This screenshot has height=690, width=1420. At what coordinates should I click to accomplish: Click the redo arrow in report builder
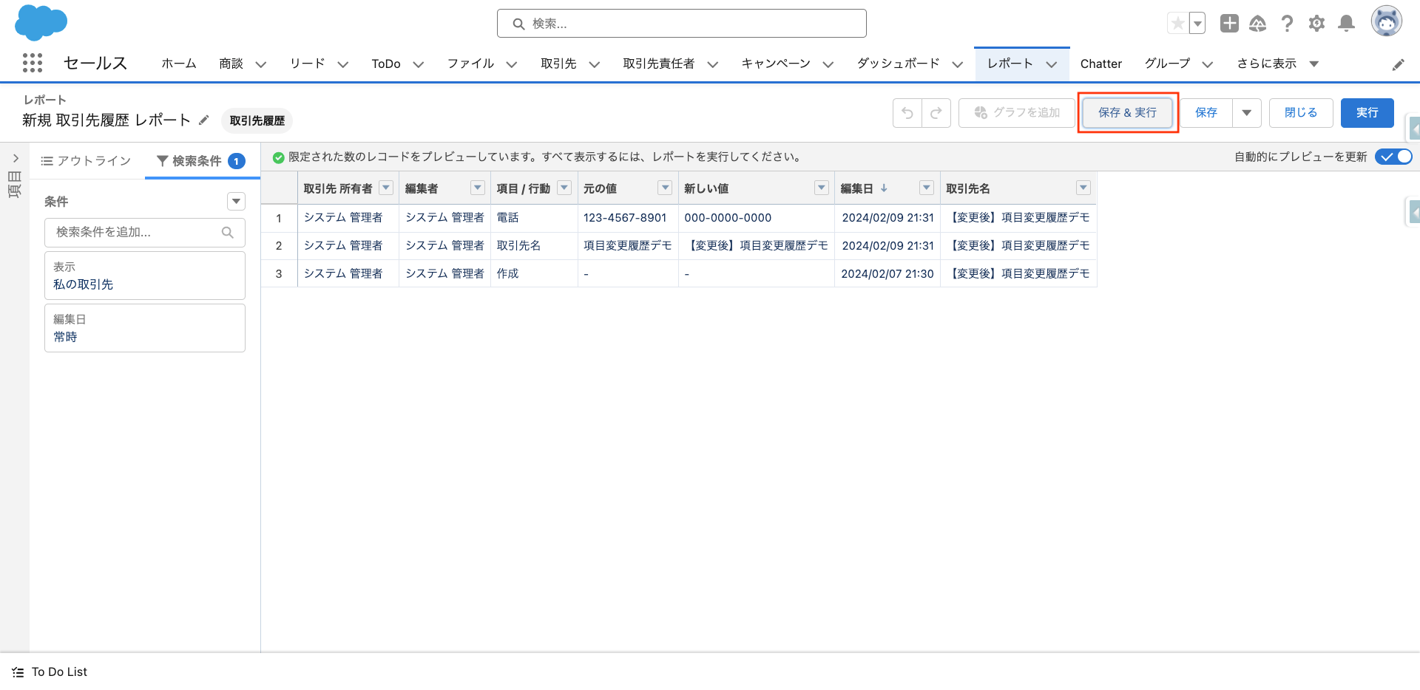point(936,112)
